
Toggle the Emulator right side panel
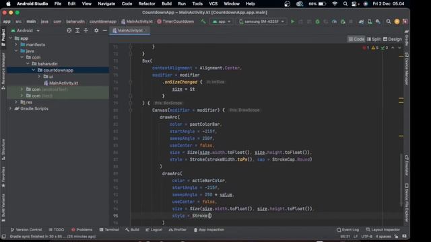[x=407, y=166]
